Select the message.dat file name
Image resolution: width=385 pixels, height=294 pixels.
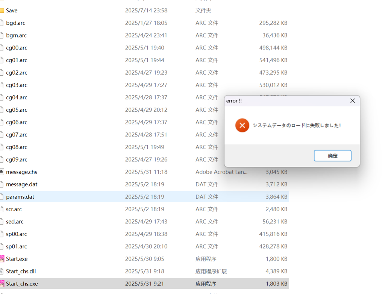[21, 184]
